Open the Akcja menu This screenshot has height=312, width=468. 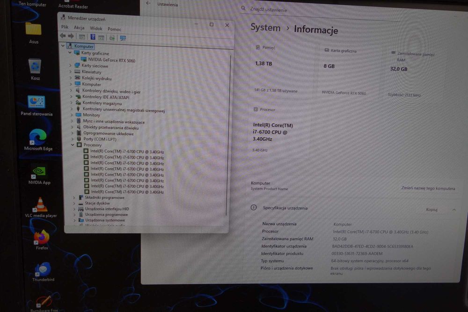[79, 28]
